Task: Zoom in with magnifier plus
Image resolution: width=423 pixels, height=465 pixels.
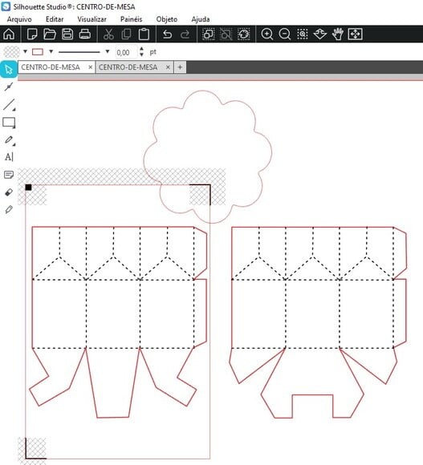Action: (267, 34)
